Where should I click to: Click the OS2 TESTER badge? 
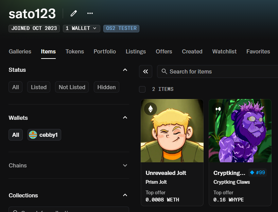point(121,28)
